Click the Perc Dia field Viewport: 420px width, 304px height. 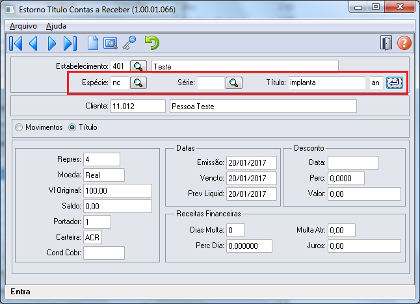(x=249, y=246)
